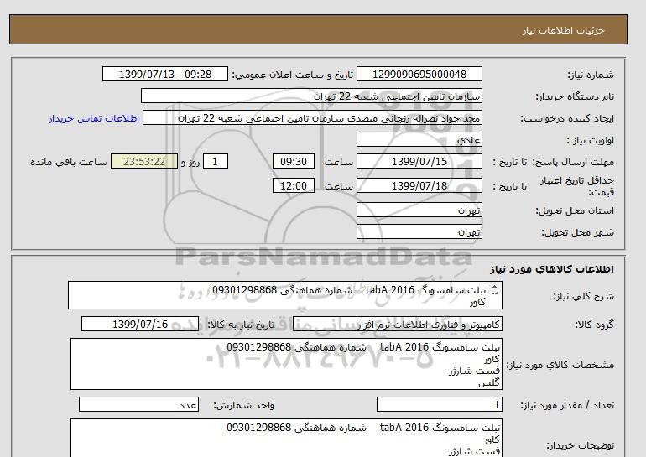Click the label ایجاد کننده درخواست
The image size is (646, 457).
567,118
